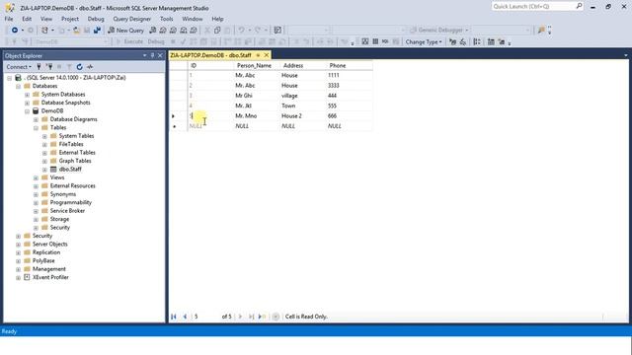632x355 pixels.
Task: Select the Management folder node
Action: coord(49,269)
